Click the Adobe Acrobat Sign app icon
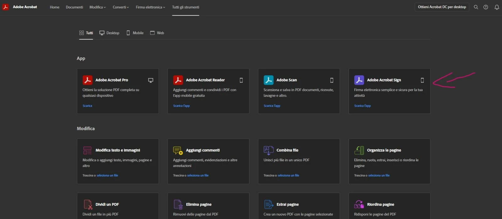 (359, 80)
